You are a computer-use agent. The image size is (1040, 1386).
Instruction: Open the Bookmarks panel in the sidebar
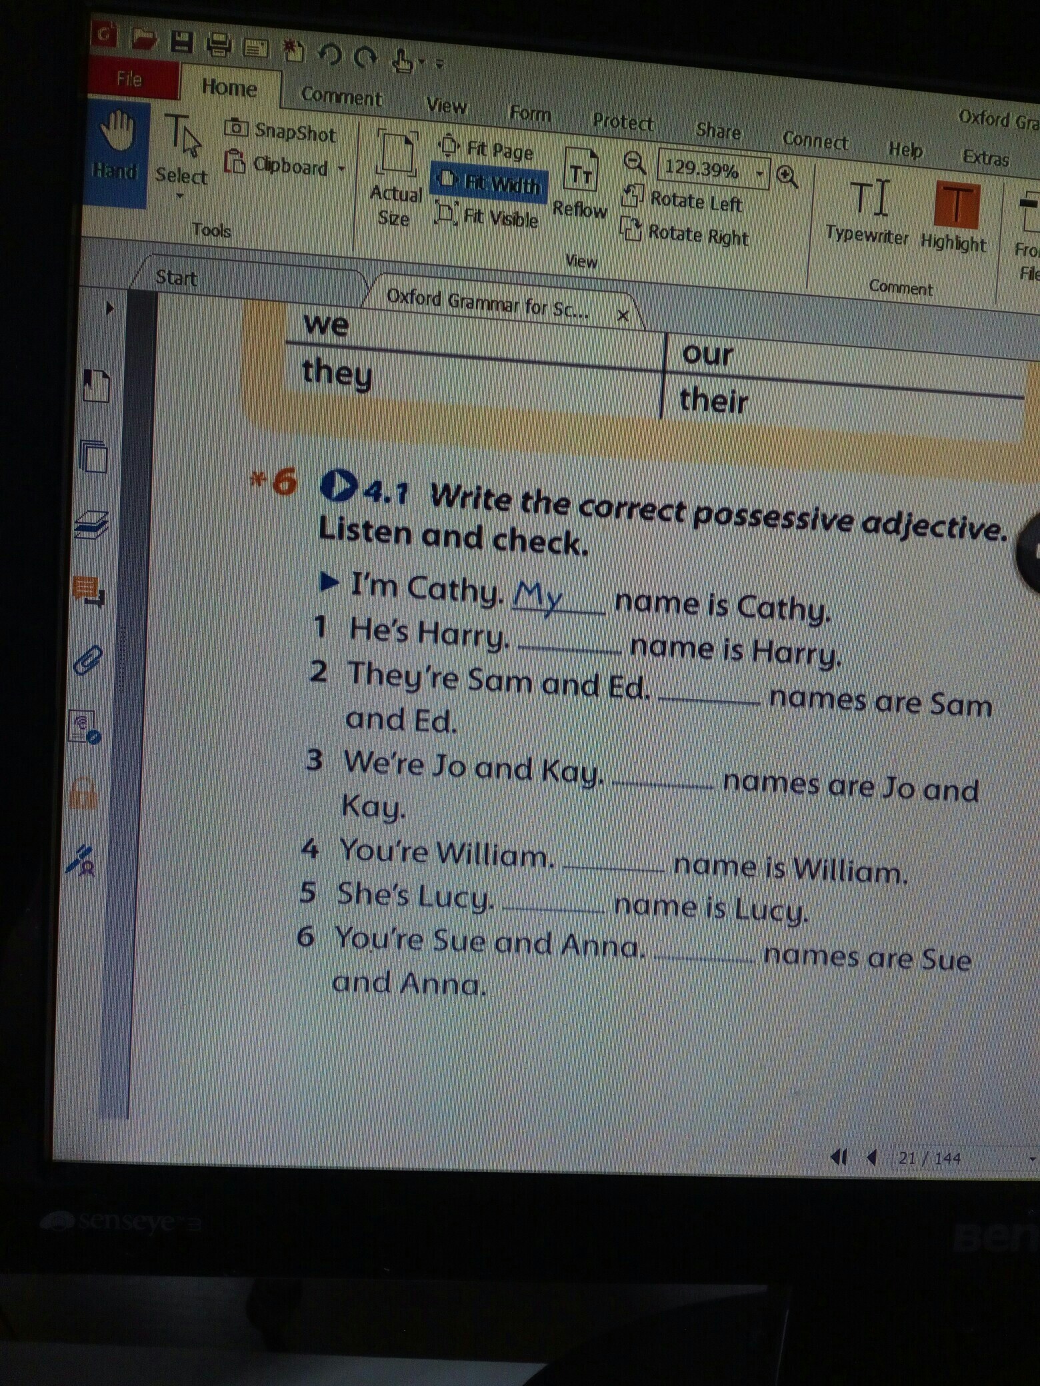click(96, 385)
